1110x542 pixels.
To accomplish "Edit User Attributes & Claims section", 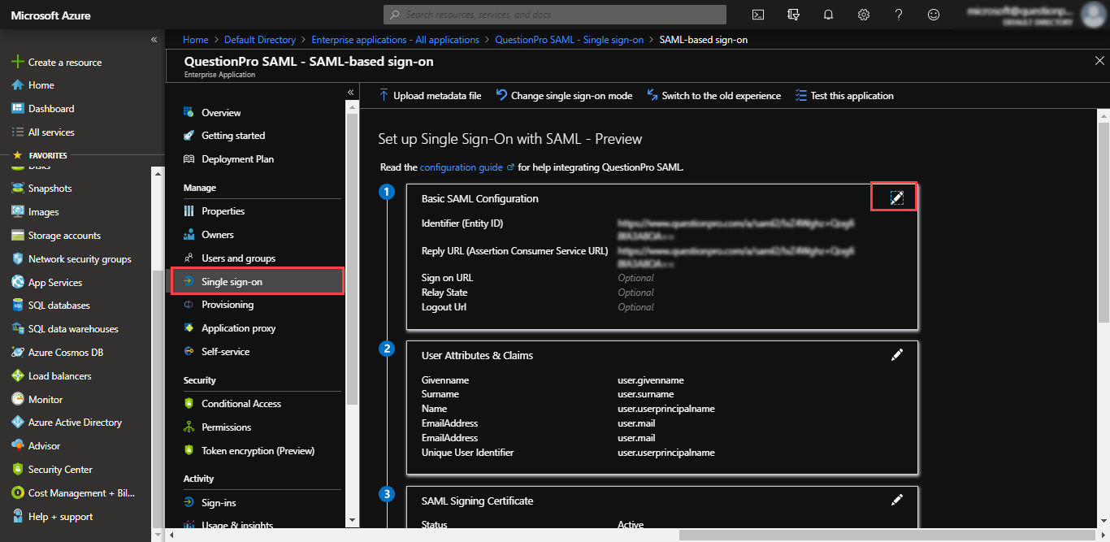I will (896, 355).
